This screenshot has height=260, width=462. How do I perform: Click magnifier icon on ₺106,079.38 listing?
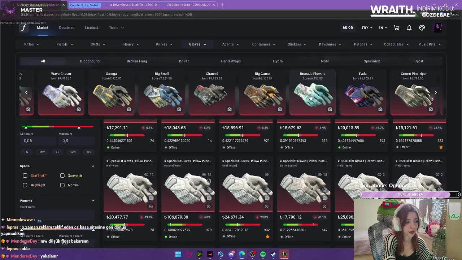click(x=209, y=207)
